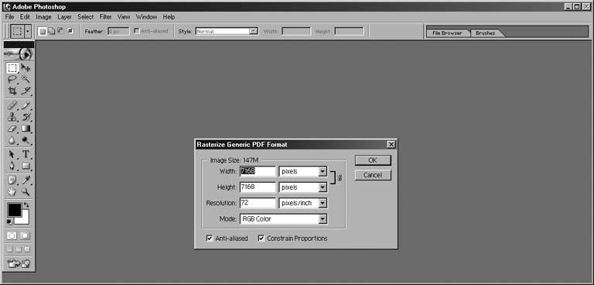Select the Move tool
The height and width of the screenshot is (285, 594).
pos(26,68)
